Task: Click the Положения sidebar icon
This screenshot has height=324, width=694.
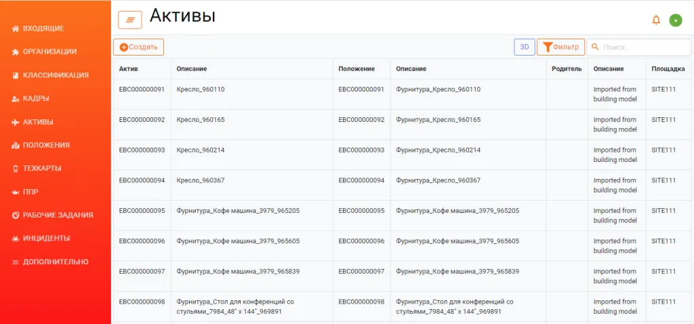Action: (16, 145)
